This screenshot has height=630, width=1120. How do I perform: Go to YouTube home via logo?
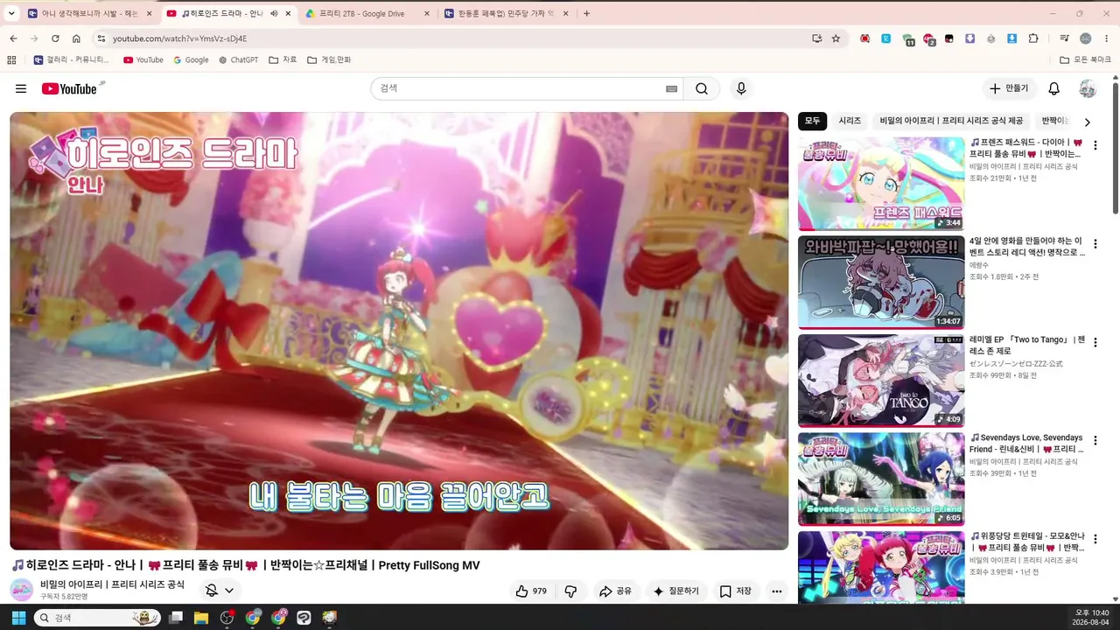[69, 88]
